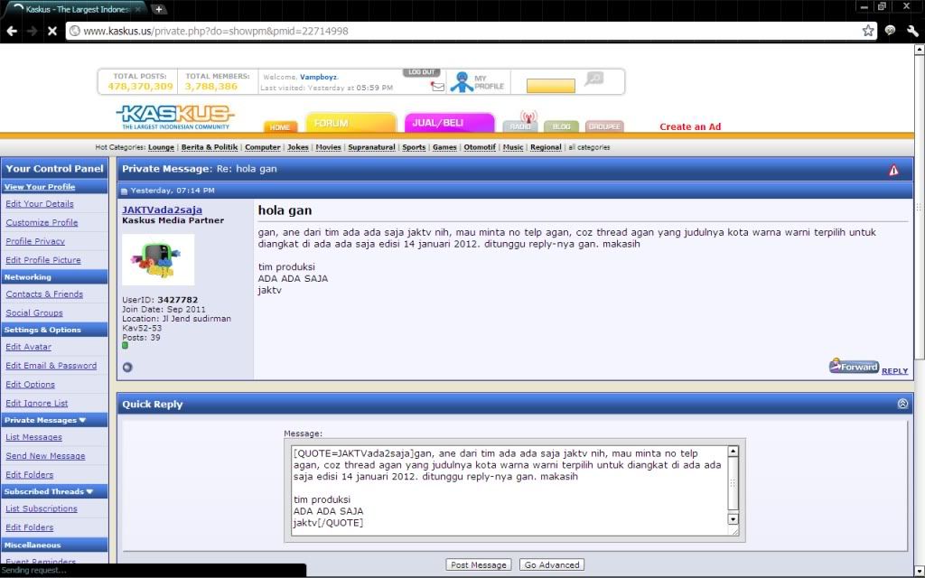Click the offline status circle under JAKTVada2saja
Viewport: 925px width, 578px height.
pos(127,367)
